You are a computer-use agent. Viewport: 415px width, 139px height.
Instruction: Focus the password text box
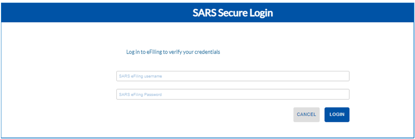coord(233,94)
